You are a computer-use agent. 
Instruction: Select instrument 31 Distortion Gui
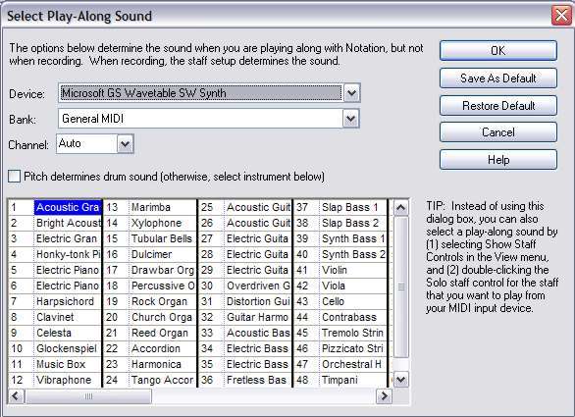tap(258, 301)
